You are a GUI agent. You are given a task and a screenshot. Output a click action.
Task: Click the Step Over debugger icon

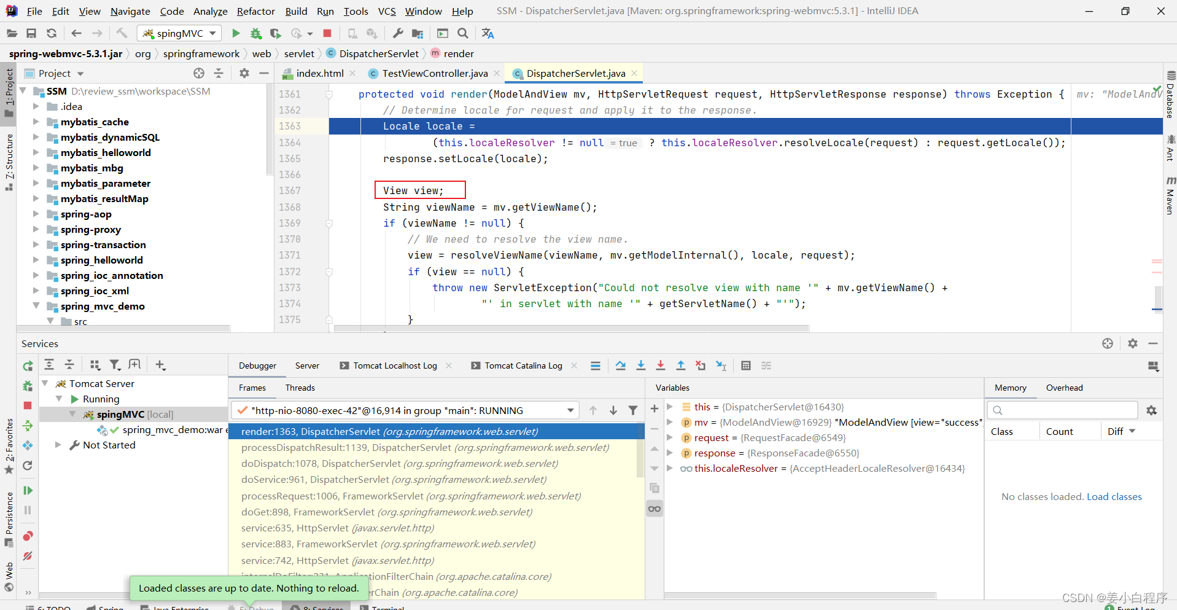pyautogui.click(x=621, y=366)
